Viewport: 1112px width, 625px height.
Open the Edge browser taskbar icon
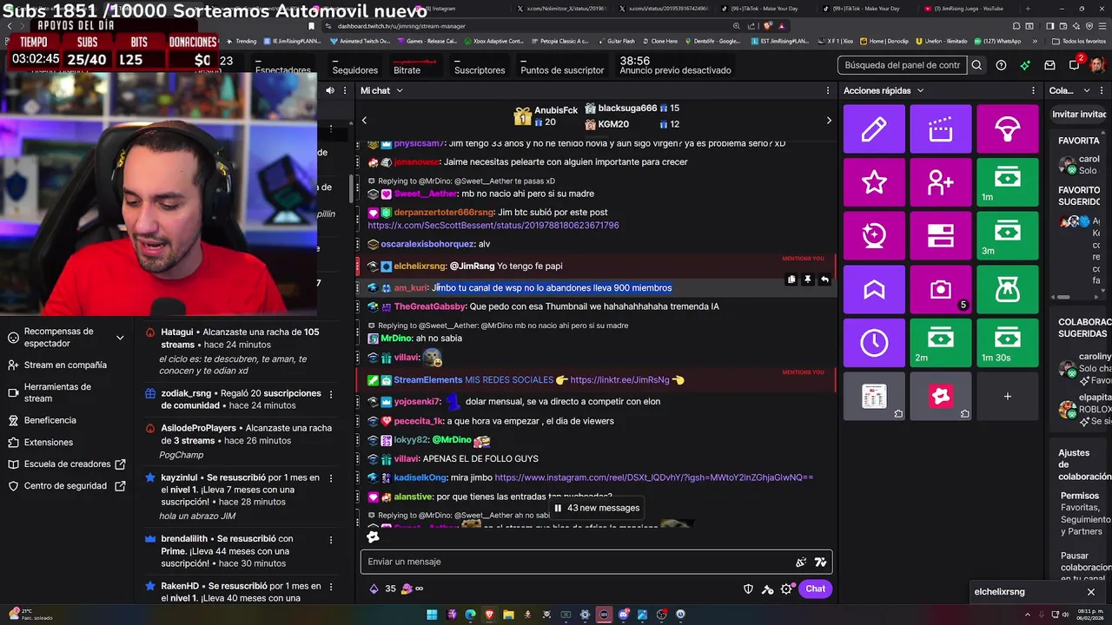pyautogui.click(x=470, y=615)
